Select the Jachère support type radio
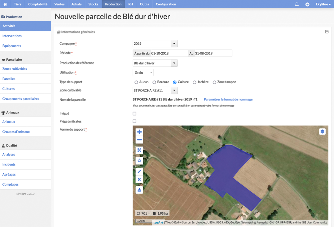334x227 pixels. [x=194, y=82]
